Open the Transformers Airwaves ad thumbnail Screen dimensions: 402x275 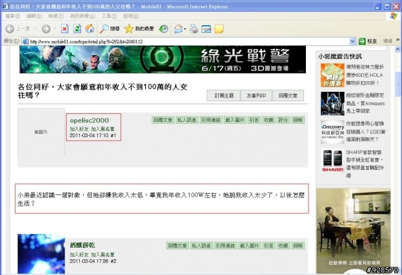pos(332,104)
